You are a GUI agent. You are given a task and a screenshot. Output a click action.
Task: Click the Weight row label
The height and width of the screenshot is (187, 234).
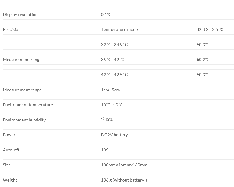click(10, 180)
